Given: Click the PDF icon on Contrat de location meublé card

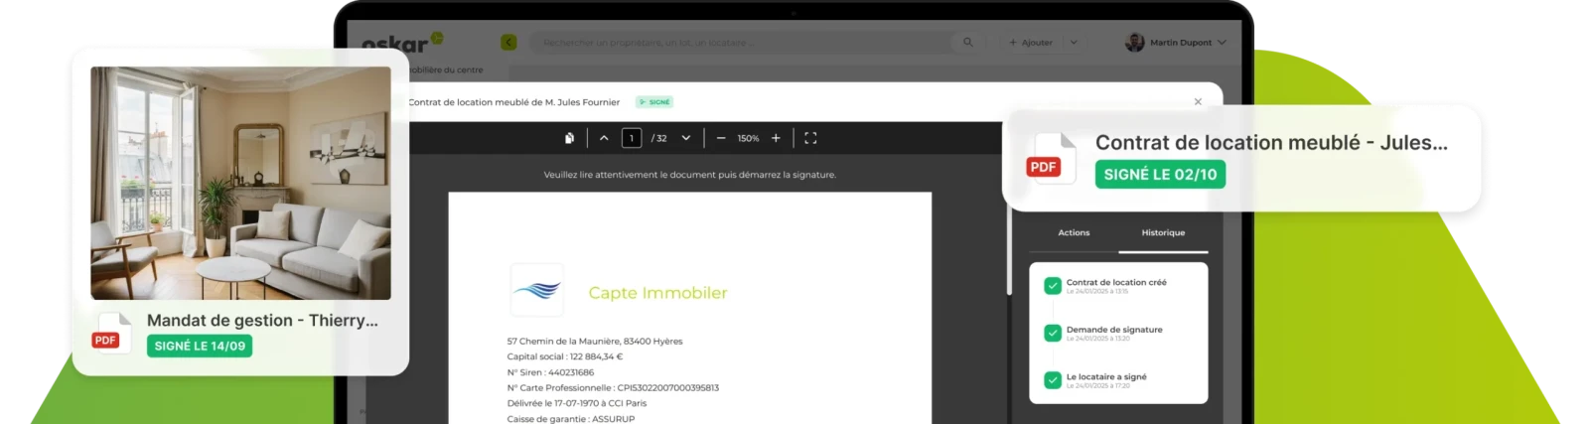Looking at the screenshot, I should [x=1051, y=159].
